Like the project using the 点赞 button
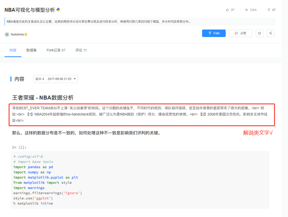This screenshot has width=288, height=217. pos(240,33)
